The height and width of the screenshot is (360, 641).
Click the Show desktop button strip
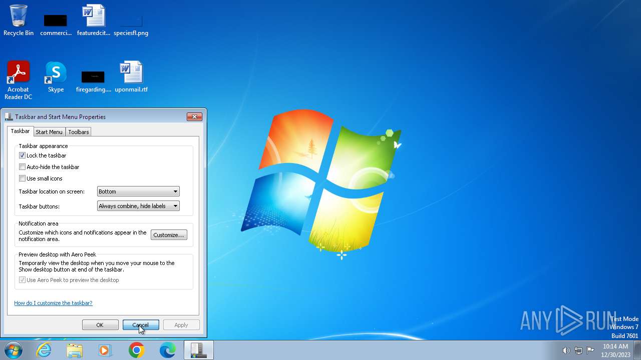(637, 350)
